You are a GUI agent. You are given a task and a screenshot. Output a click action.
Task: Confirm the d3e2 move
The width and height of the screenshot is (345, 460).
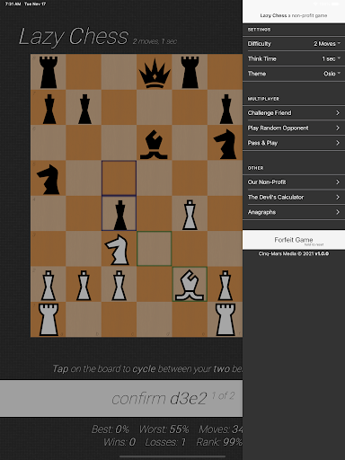click(x=121, y=398)
